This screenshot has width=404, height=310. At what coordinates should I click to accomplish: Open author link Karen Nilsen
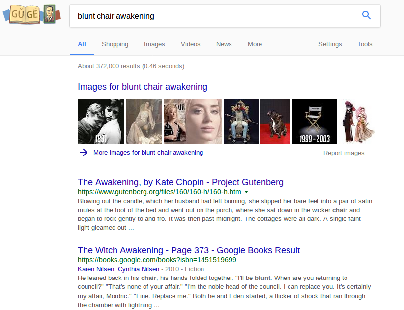point(96,269)
